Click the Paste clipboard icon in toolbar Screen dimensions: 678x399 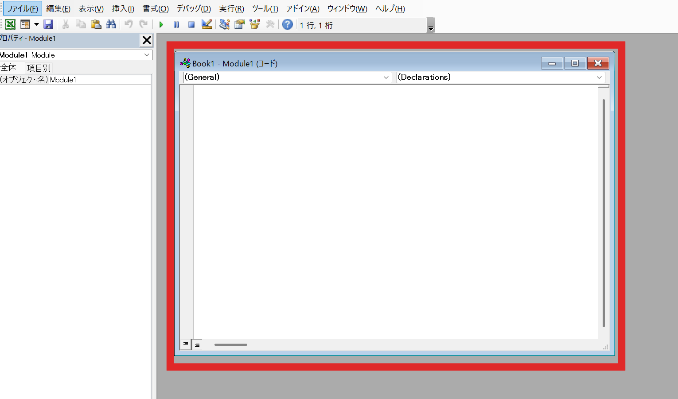(x=96, y=24)
